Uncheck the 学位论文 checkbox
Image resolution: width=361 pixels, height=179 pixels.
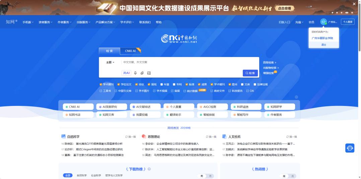coord(119,84)
